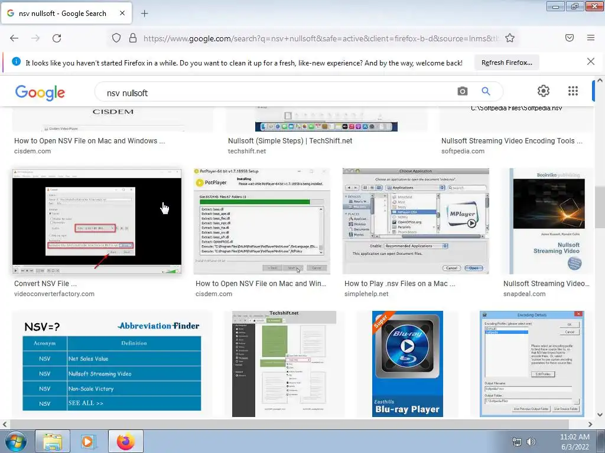The width and height of the screenshot is (605, 453).
Task: Click the simplehelp.net source text
Action: (366, 294)
